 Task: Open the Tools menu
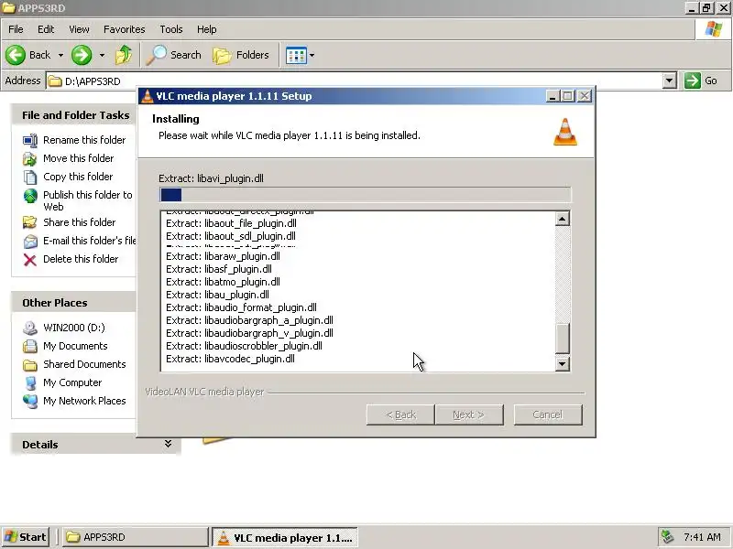[x=171, y=29]
